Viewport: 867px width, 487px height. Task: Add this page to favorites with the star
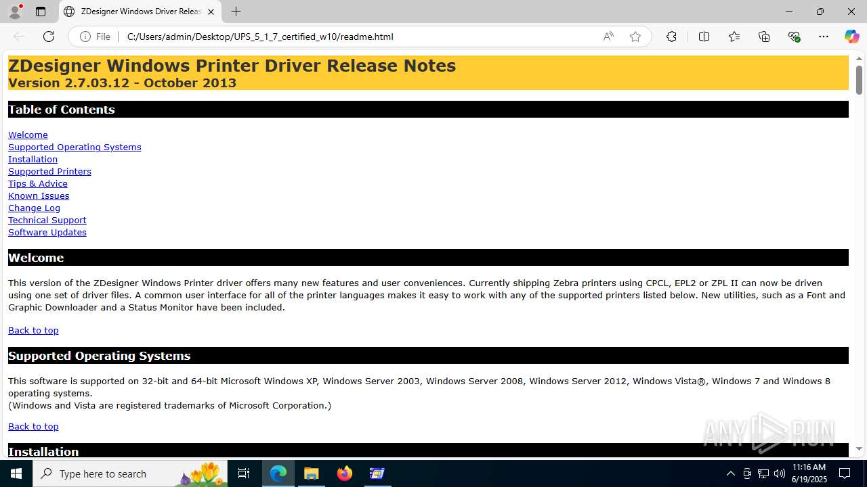pyautogui.click(x=635, y=37)
